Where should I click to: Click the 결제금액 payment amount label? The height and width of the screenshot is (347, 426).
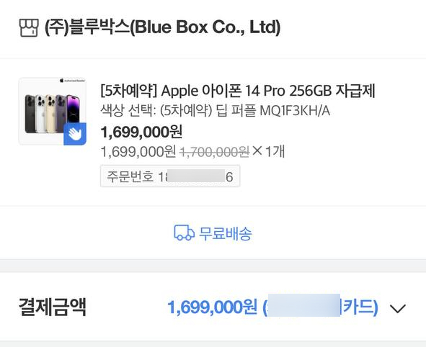(53, 307)
